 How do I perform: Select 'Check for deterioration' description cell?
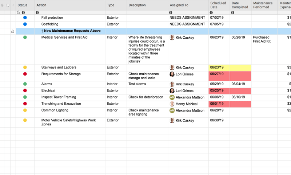tap(147, 97)
